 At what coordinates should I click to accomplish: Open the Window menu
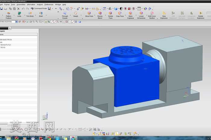click(58, 5)
